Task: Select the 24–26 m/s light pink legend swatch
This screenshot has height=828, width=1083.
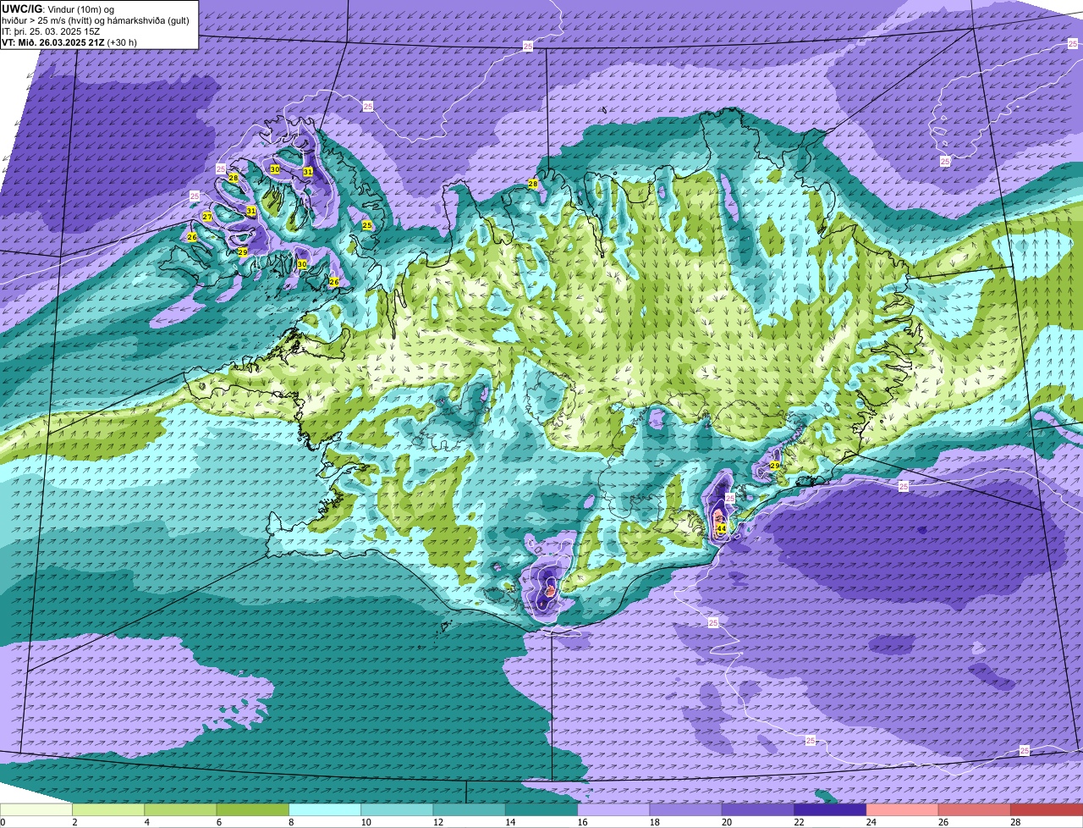Action: click(x=903, y=809)
